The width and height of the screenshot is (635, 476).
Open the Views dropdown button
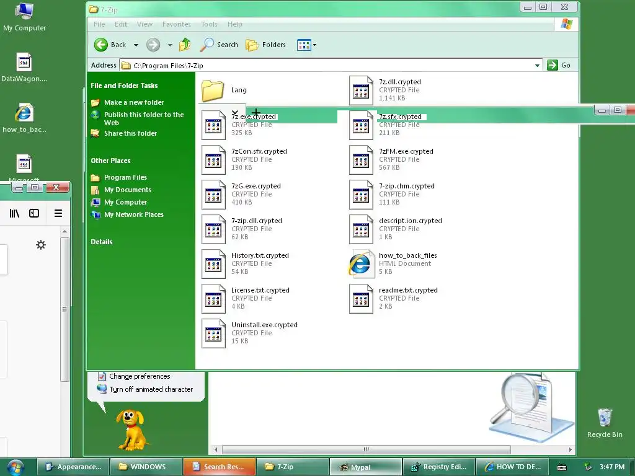[306, 45]
